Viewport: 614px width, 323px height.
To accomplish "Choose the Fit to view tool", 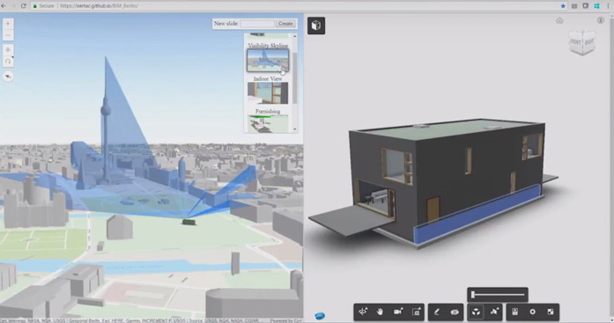I will [x=417, y=312].
